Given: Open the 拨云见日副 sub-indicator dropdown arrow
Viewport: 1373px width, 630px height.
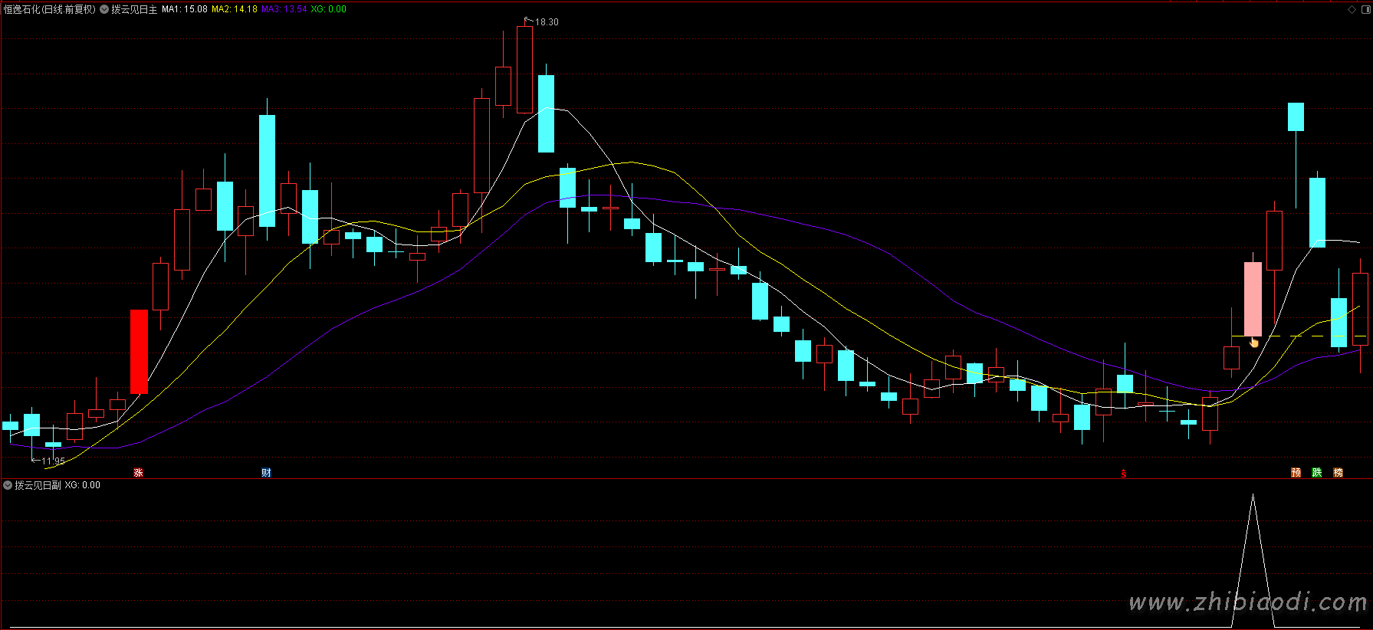Looking at the screenshot, I should [8, 485].
